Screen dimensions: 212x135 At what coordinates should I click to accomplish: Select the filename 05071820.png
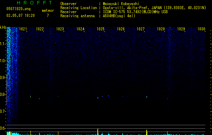tap(19, 9)
